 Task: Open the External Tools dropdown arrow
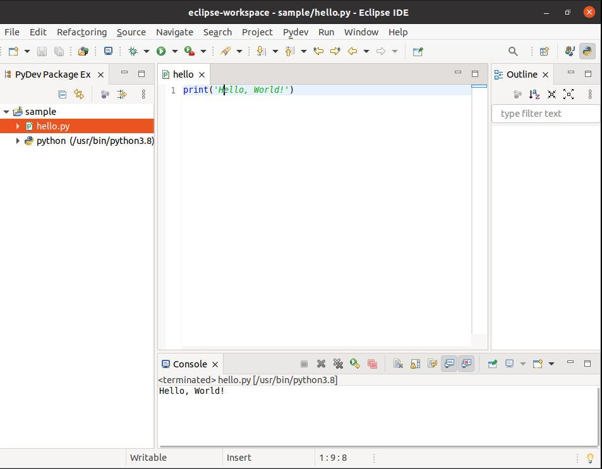[203, 51]
